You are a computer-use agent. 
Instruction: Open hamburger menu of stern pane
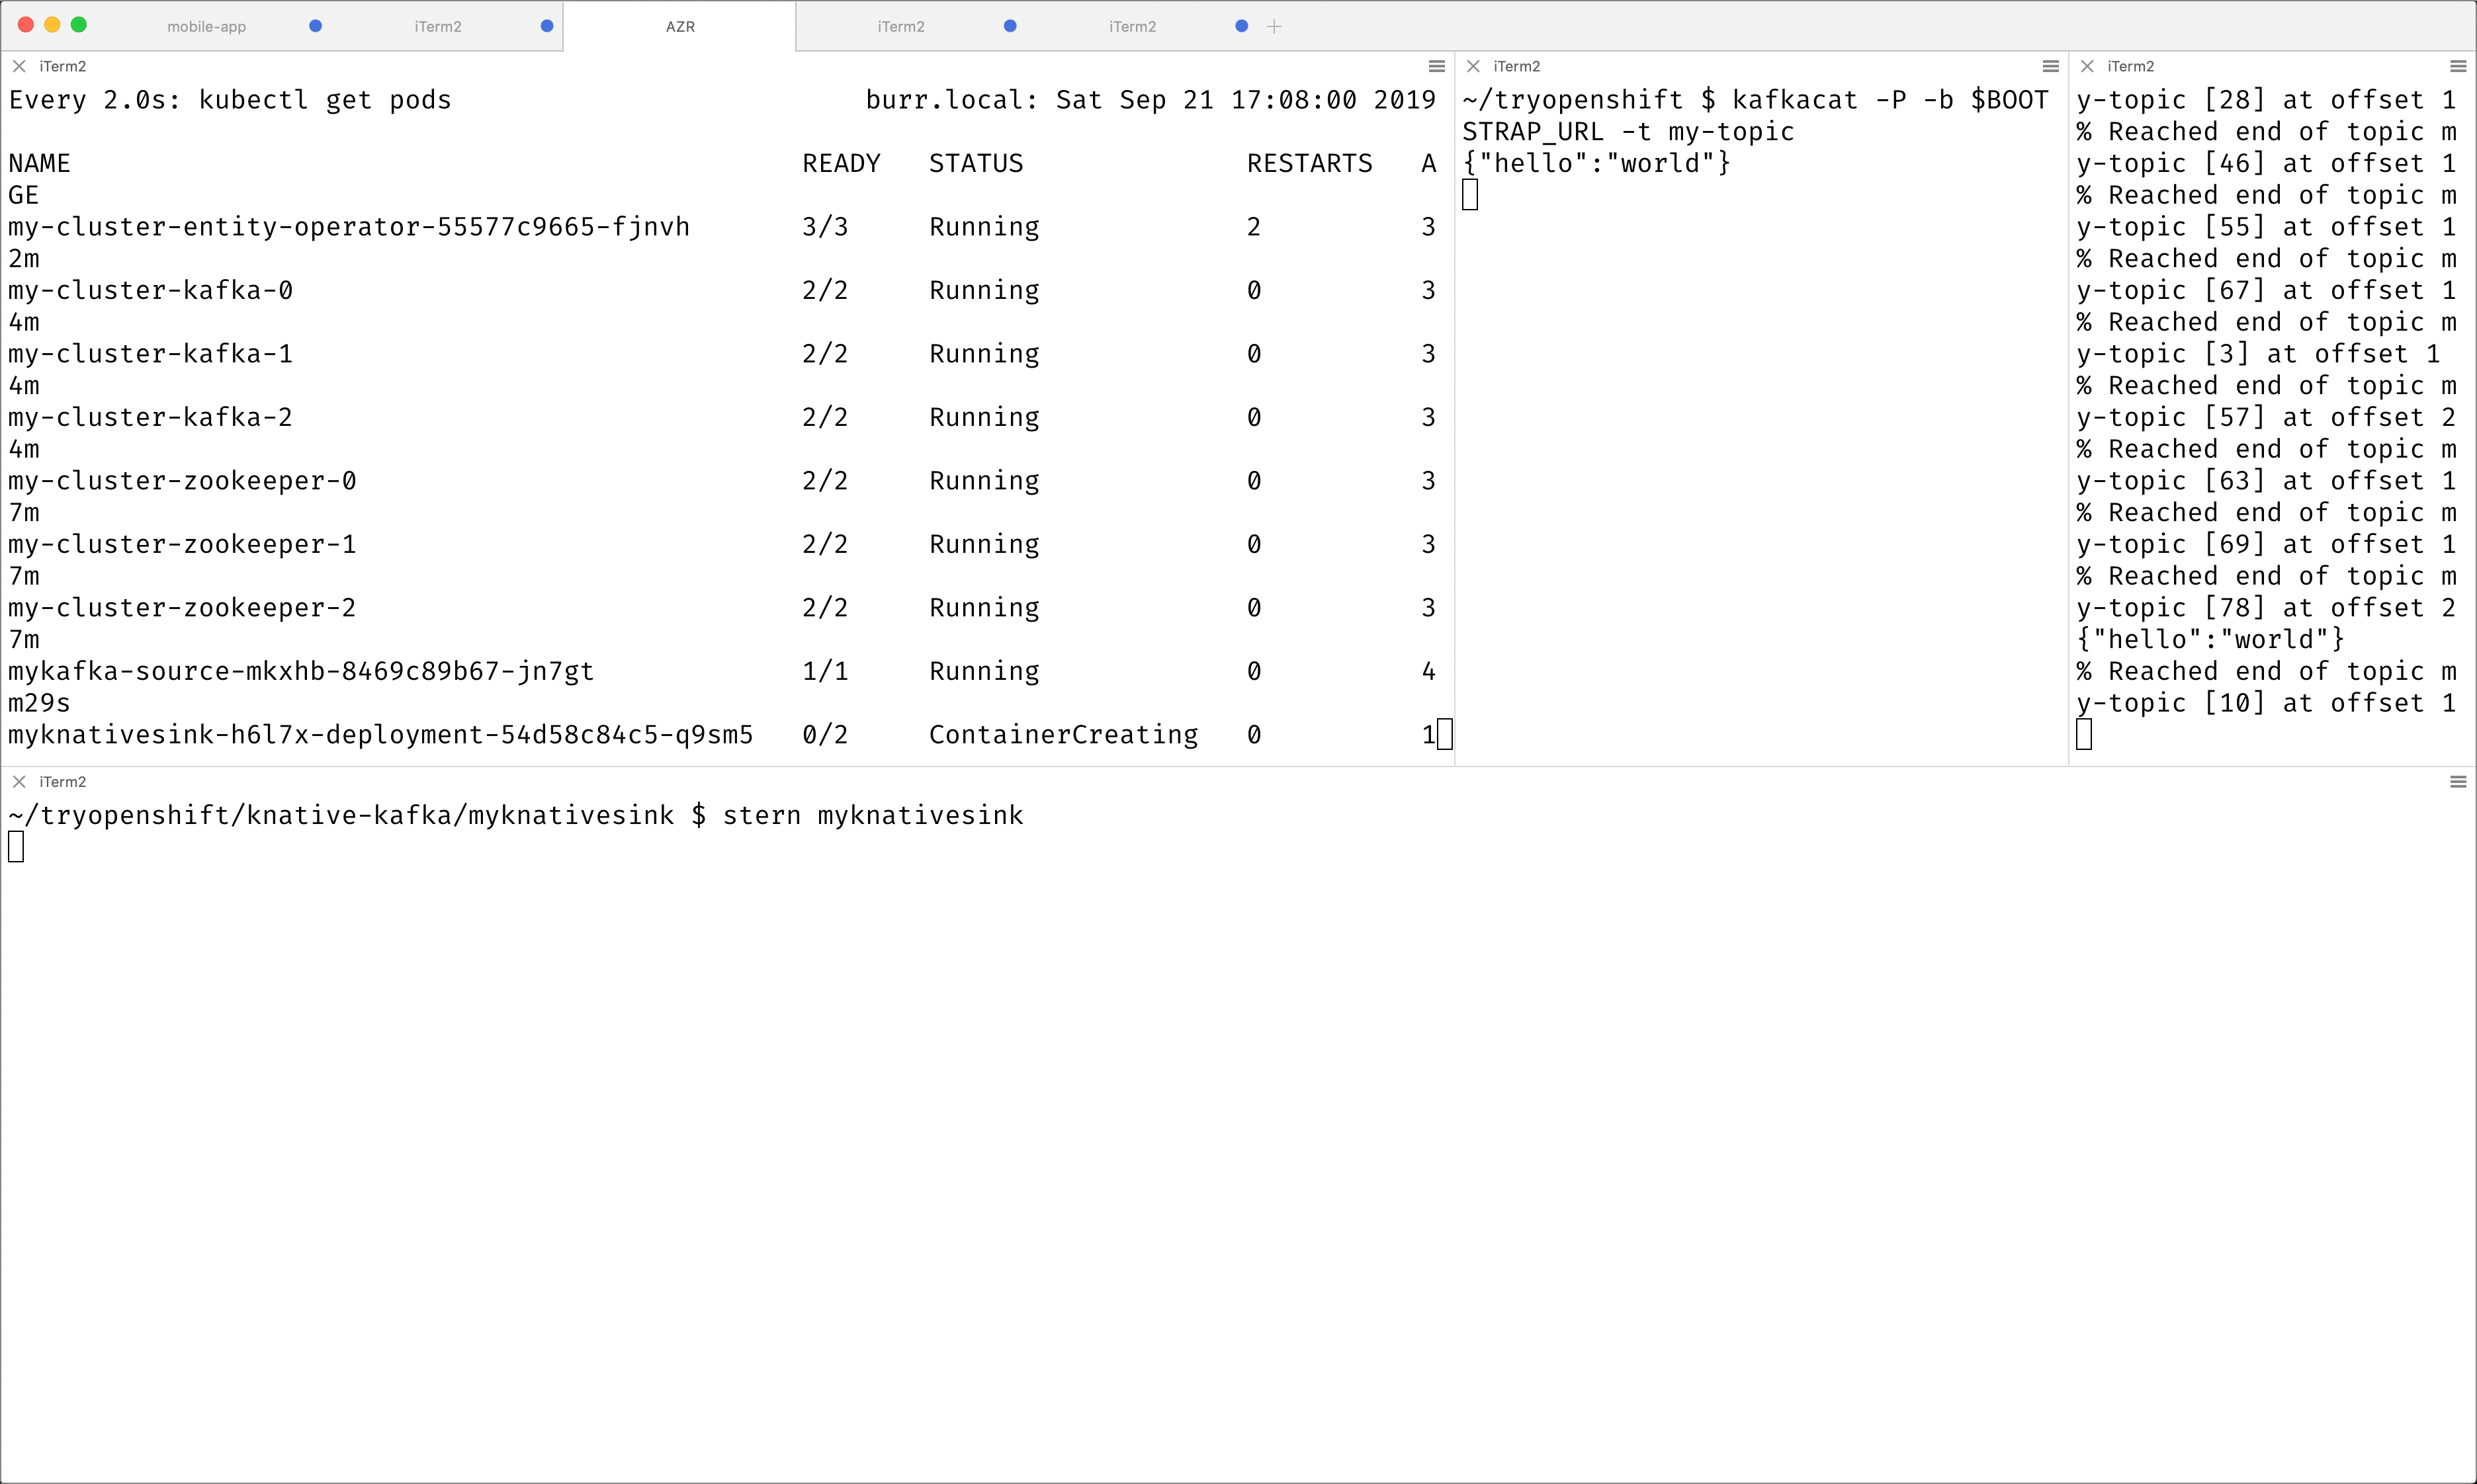click(x=2457, y=782)
